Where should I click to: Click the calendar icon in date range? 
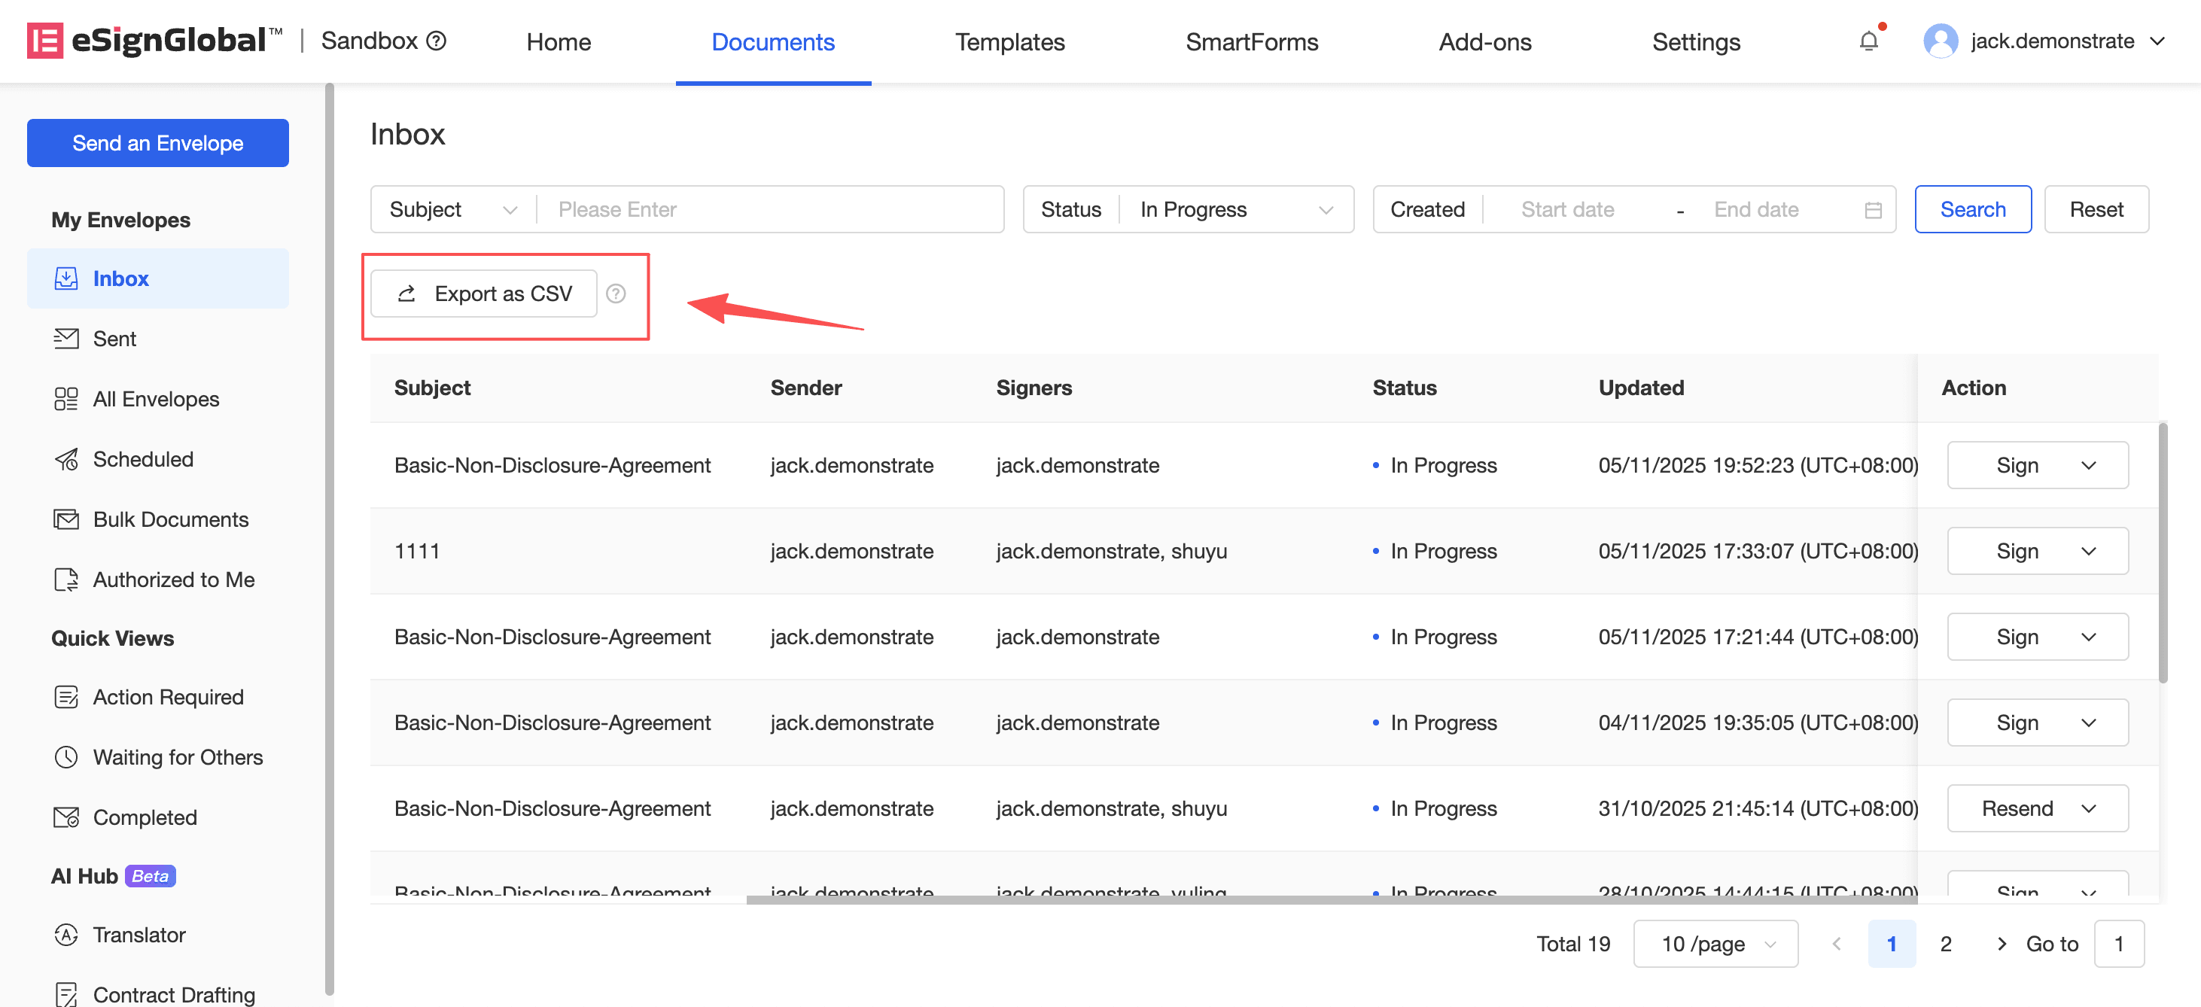(1873, 210)
